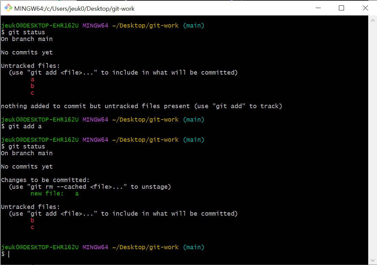Click the Git Bash logo icon in title bar

coord(8,8)
